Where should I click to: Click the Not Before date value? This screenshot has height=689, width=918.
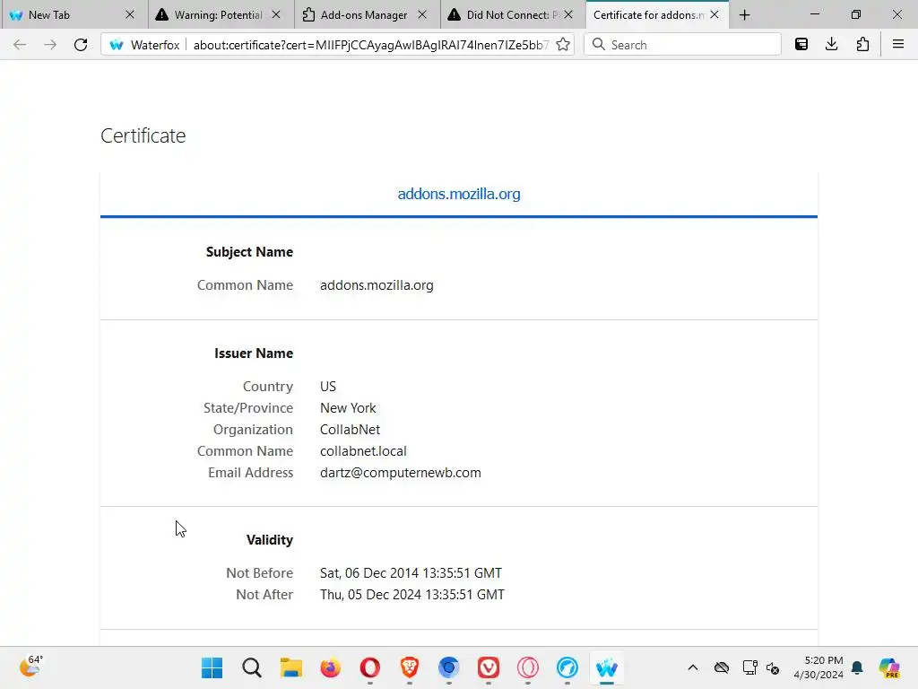[411, 573]
